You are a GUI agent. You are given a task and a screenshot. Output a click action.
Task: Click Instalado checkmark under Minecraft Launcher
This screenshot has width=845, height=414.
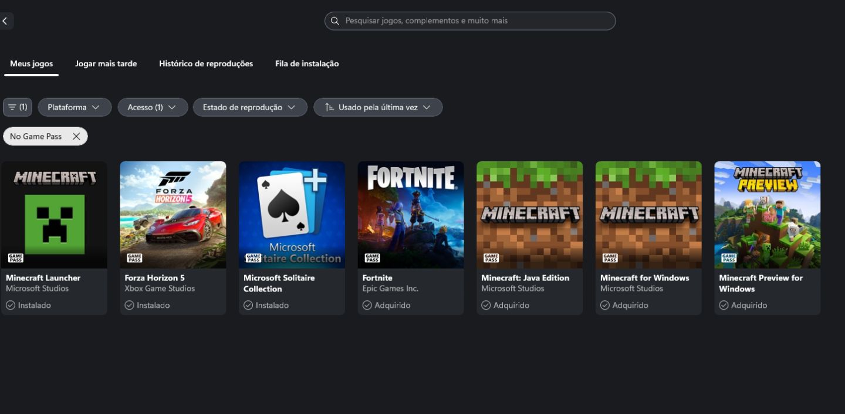pyautogui.click(x=11, y=305)
